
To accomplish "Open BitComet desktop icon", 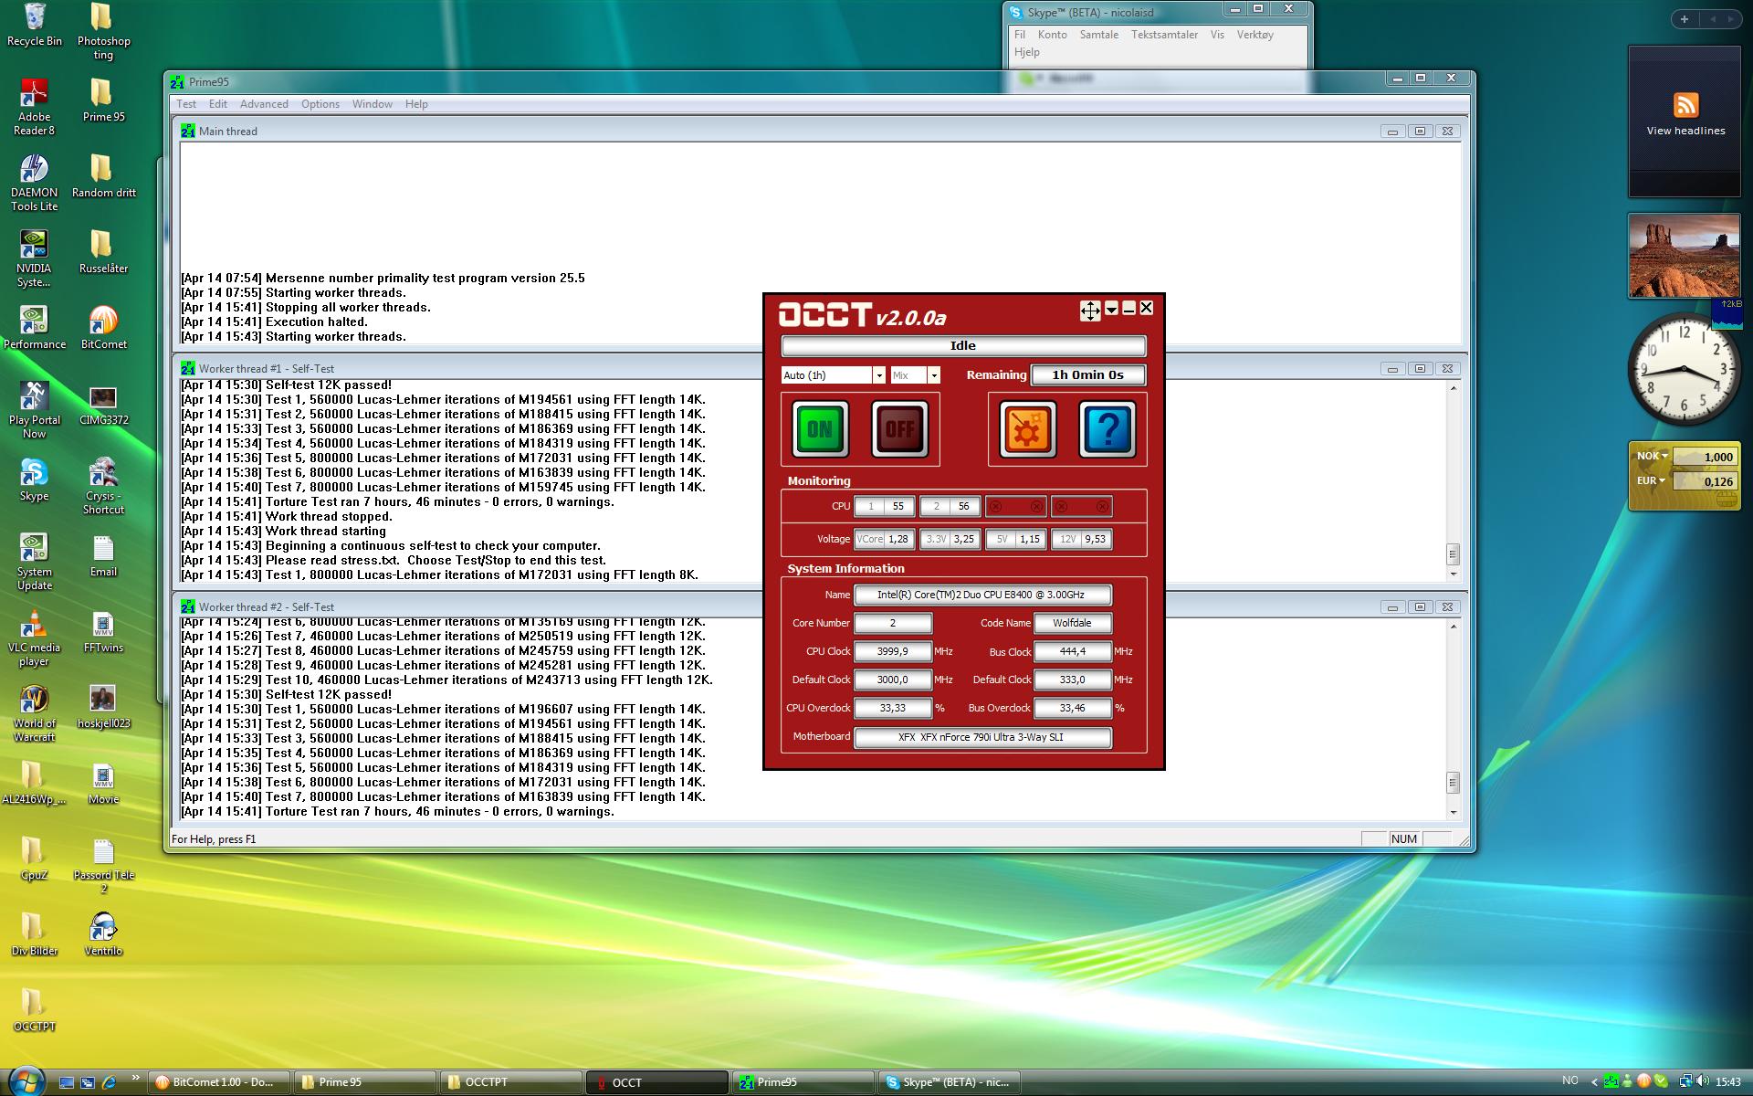I will point(103,329).
